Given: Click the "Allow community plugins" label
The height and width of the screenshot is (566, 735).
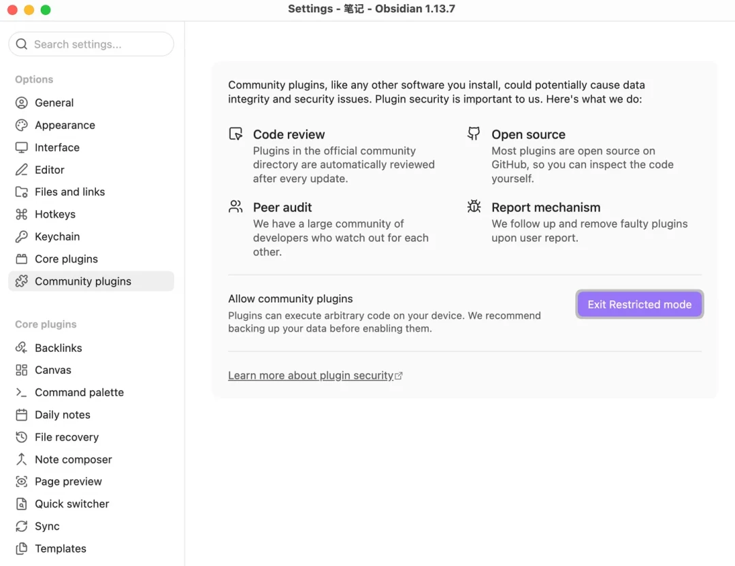Looking at the screenshot, I should point(291,299).
